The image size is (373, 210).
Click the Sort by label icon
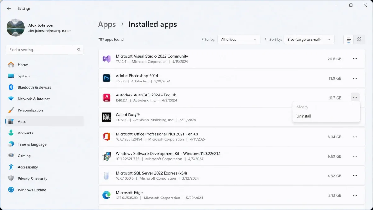click(266, 40)
